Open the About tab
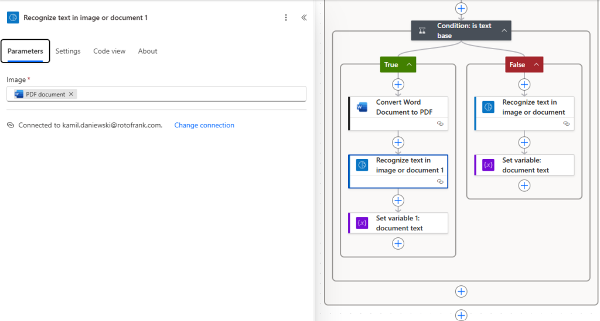Screen dimensions: 600x321 pos(148,51)
